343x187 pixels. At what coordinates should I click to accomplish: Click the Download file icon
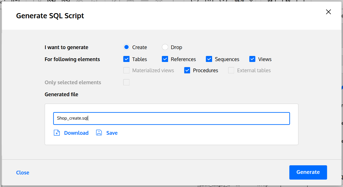tap(57, 133)
